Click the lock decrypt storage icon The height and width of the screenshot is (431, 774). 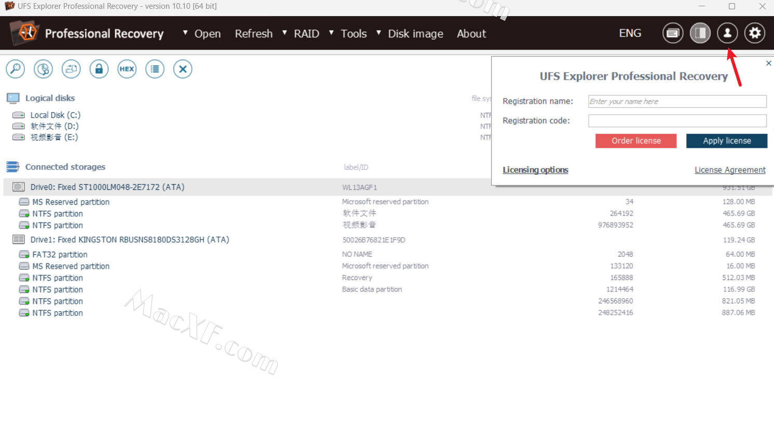tap(99, 69)
